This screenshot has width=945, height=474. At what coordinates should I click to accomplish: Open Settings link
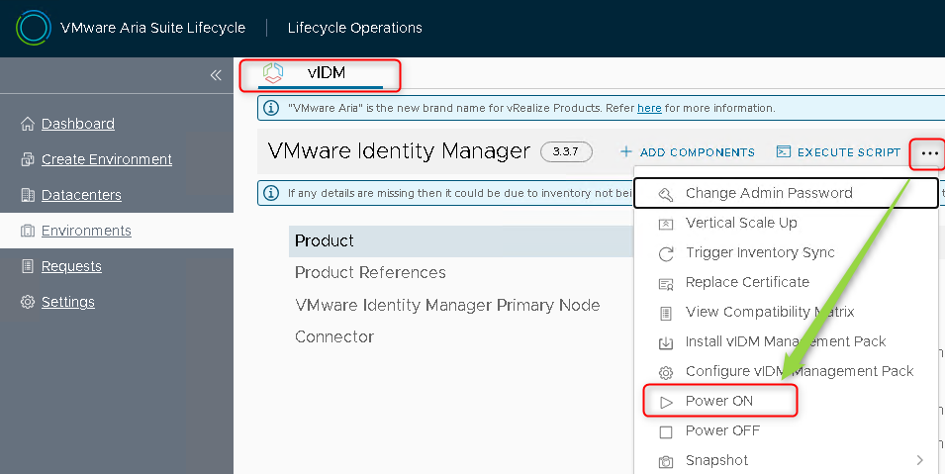(x=68, y=302)
